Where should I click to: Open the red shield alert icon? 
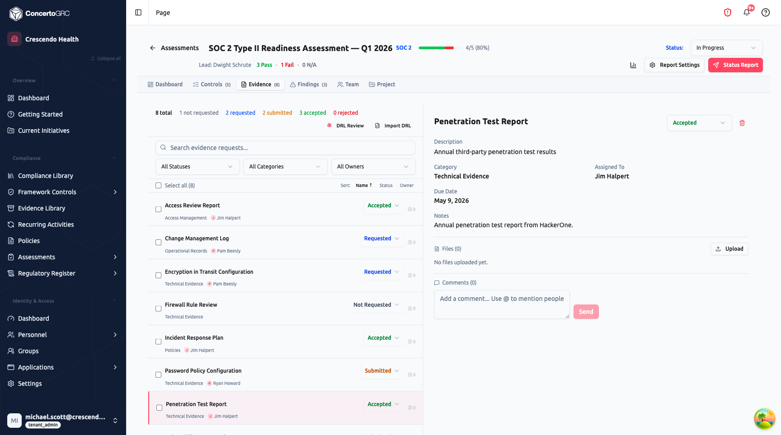point(728,13)
